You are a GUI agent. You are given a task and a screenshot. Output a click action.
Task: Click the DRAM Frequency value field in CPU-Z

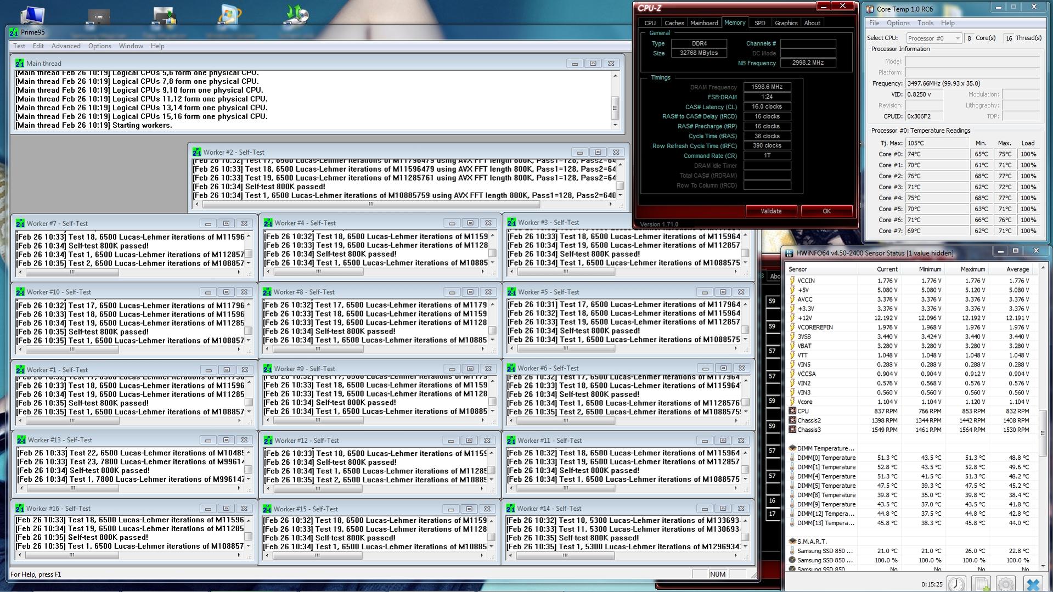tap(767, 87)
